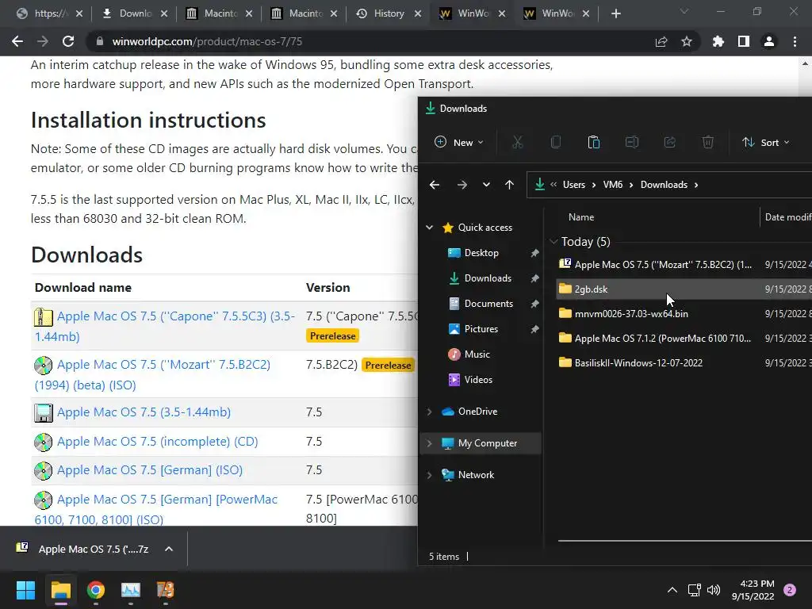Viewport: 812px width, 609px height.
Task: Select Apple Mac OS 7.5 Mozart archive file
Action: (x=684, y=265)
